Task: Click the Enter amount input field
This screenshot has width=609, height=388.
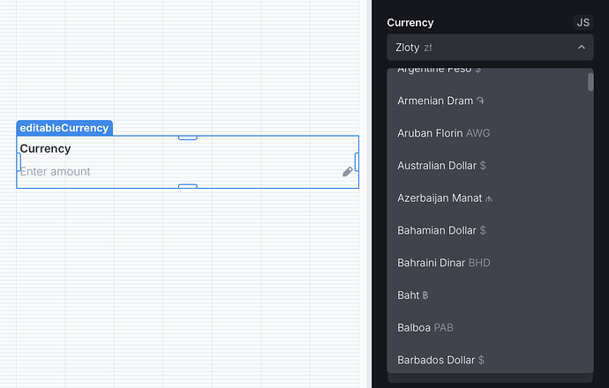Action: [180, 171]
